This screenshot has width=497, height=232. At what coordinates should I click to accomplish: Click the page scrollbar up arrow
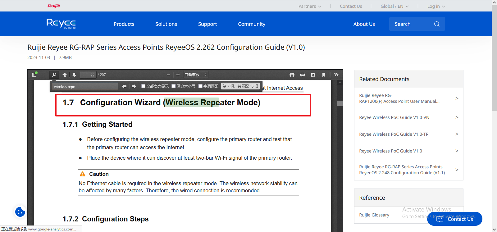point(494,2)
